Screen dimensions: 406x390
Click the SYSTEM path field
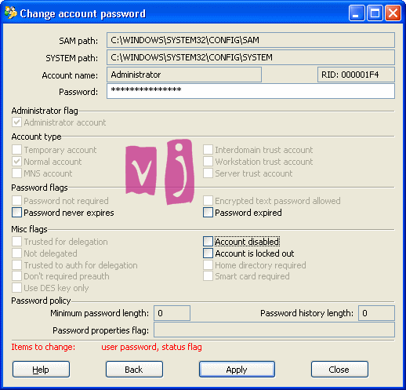[x=251, y=57]
